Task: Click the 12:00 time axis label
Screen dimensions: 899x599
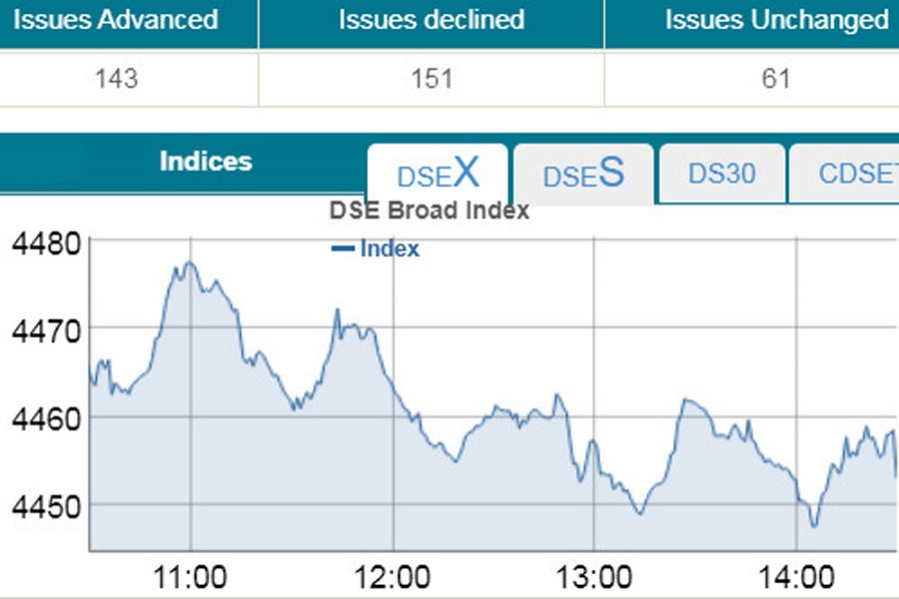Action: (x=391, y=575)
